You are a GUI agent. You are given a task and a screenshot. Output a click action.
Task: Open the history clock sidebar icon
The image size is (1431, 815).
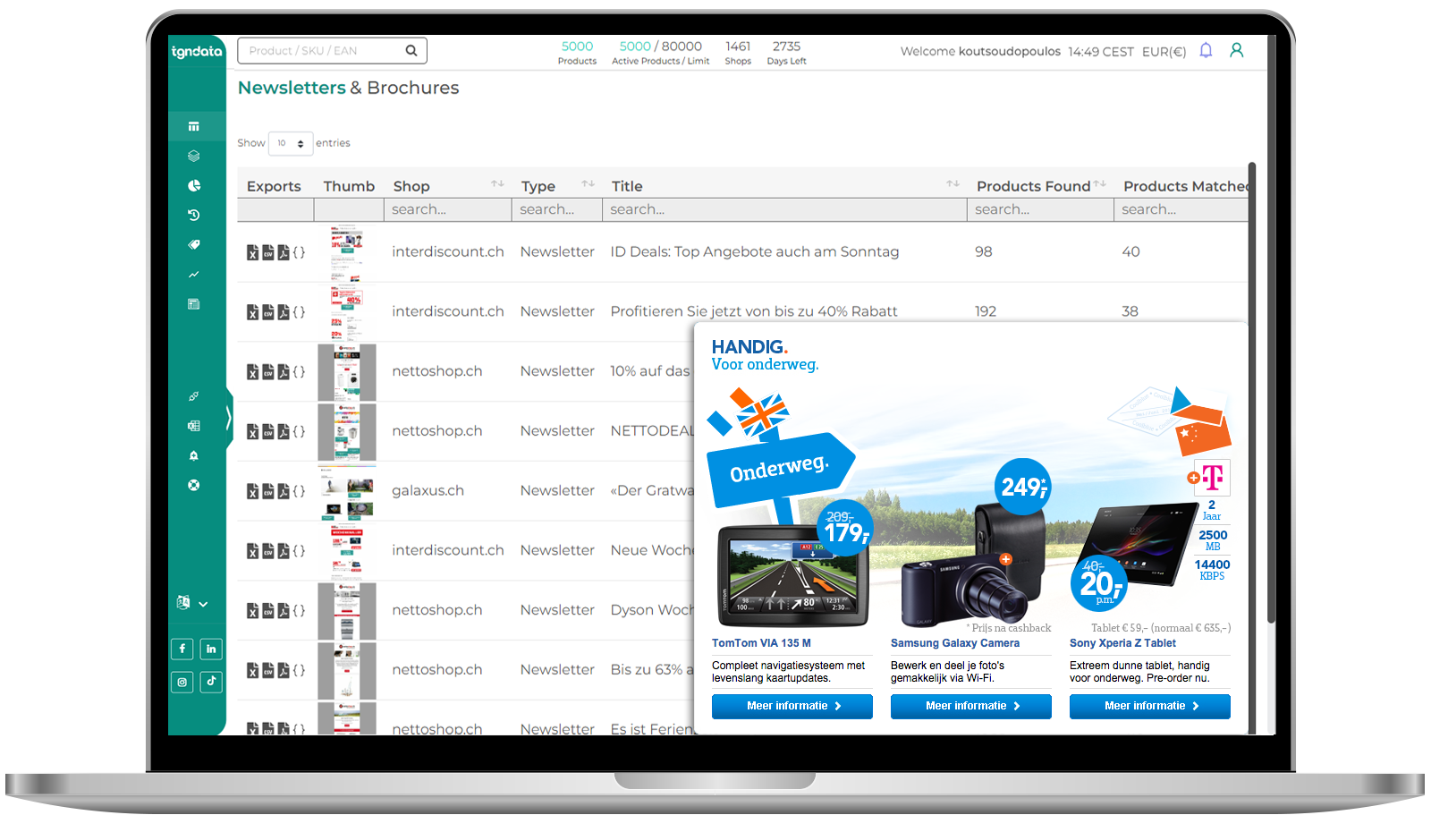pyautogui.click(x=193, y=215)
